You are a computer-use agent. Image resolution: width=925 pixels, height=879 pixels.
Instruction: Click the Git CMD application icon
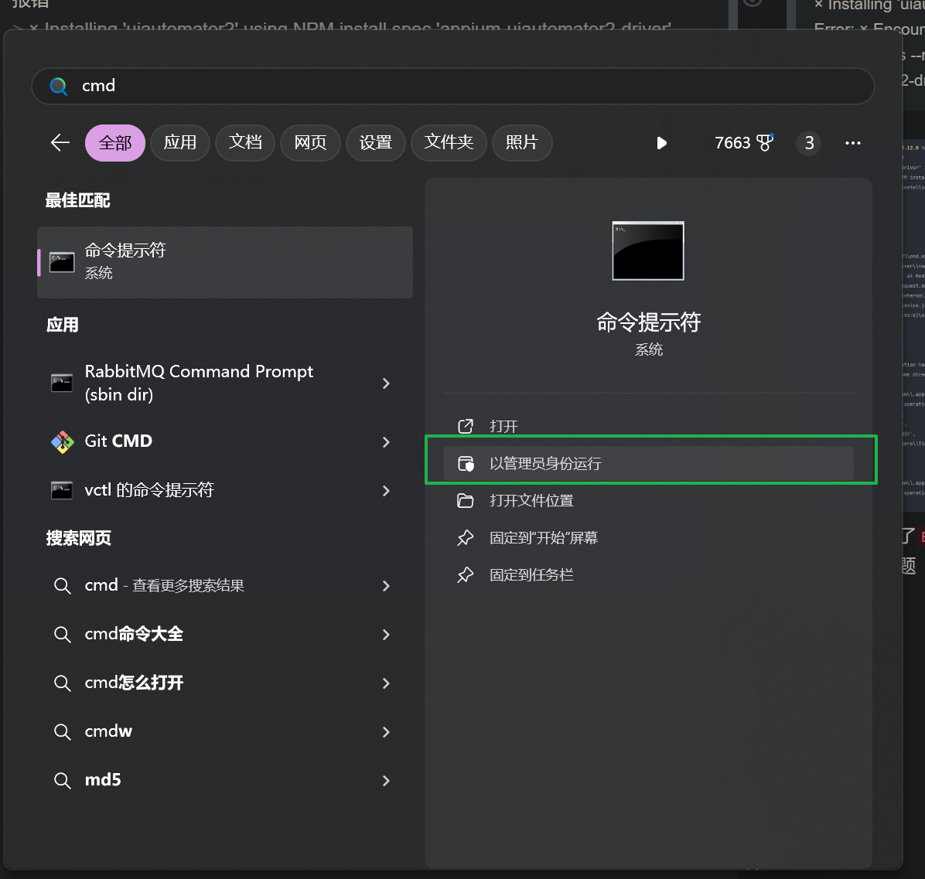click(62, 441)
